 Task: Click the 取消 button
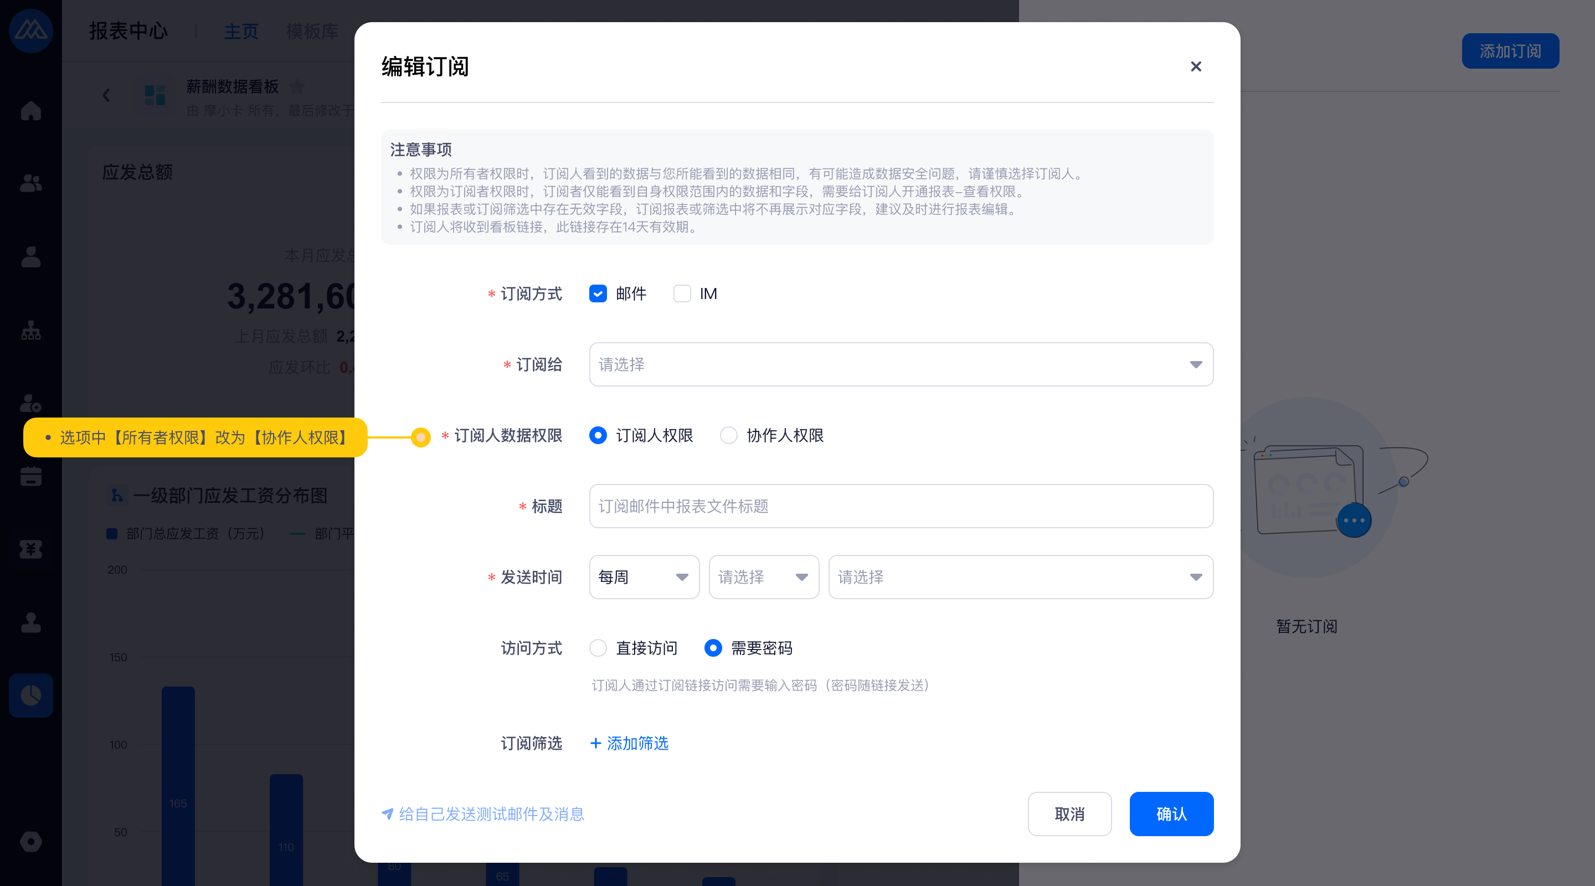(x=1069, y=813)
